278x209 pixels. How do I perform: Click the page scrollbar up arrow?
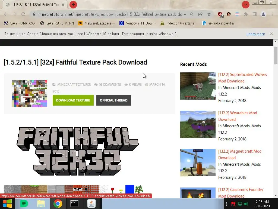(276, 42)
